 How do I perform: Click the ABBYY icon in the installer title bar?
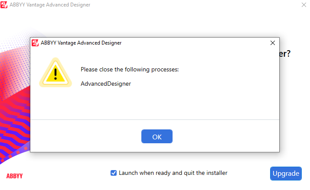pyautogui.click(x=4, y=5)
